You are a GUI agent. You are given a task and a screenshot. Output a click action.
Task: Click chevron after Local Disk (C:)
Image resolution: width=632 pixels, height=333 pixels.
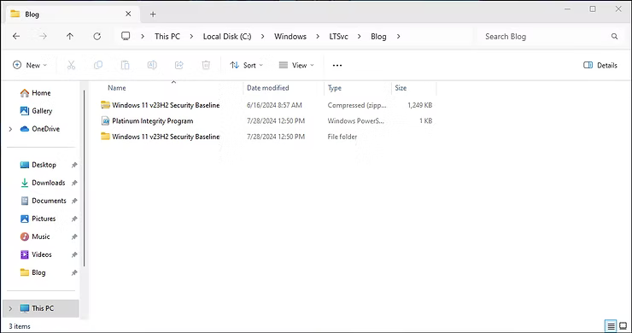point(263,36)
